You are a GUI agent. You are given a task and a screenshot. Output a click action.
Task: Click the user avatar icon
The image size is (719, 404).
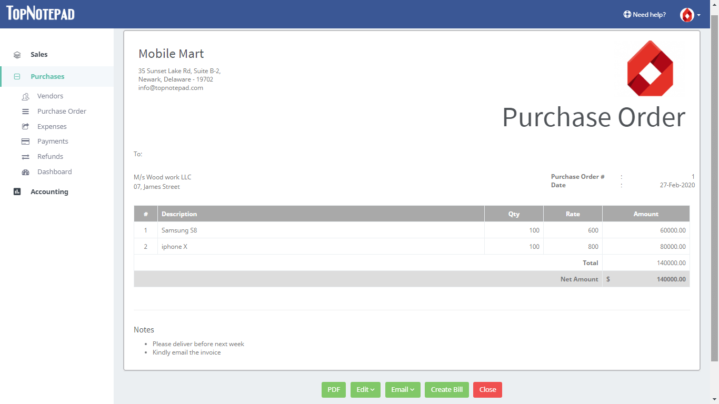(x=687, y=15)
